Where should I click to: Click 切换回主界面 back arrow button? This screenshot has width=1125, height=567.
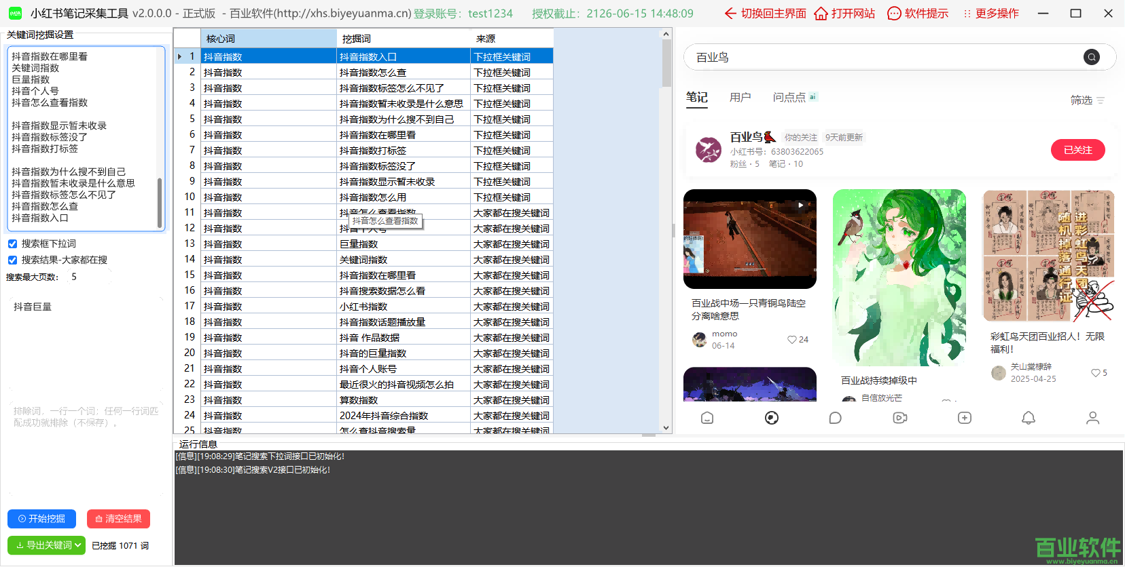pos(765,14)
